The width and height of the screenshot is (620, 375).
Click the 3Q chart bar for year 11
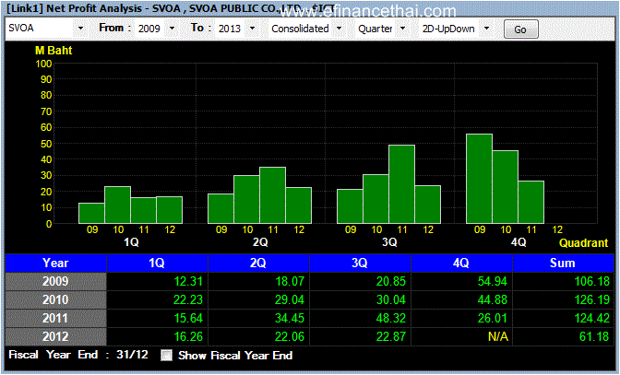click(x=401, y=184)
